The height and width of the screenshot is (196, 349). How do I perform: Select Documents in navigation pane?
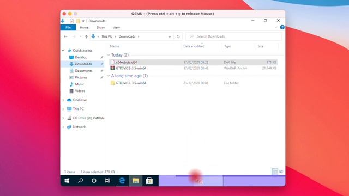pos(83,71)
